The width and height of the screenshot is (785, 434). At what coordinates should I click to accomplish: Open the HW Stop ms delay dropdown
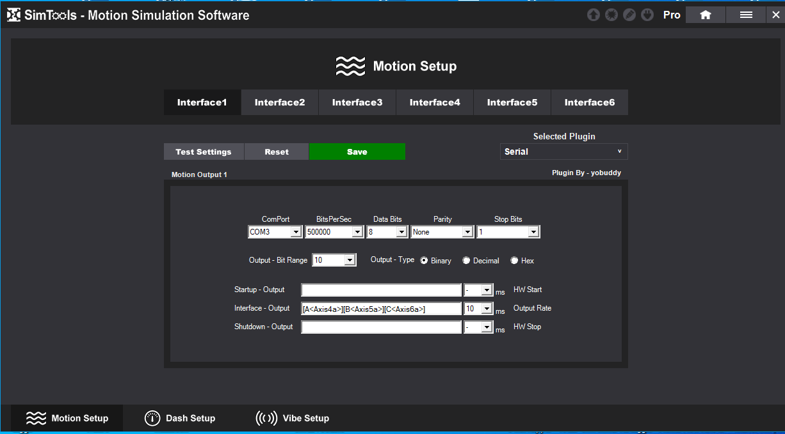[478, 327]
